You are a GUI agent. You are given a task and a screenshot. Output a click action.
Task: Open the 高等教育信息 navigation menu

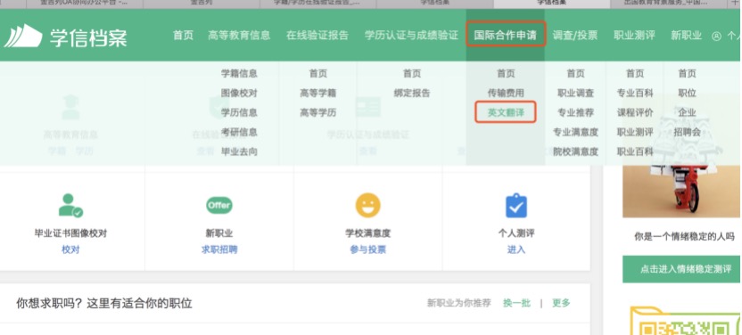pos(239,36)
